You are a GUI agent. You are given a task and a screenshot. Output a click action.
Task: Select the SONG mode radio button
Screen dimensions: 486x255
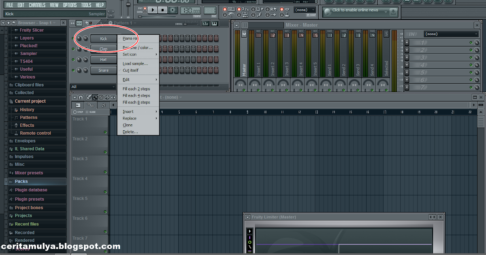[x=145, y=12]
